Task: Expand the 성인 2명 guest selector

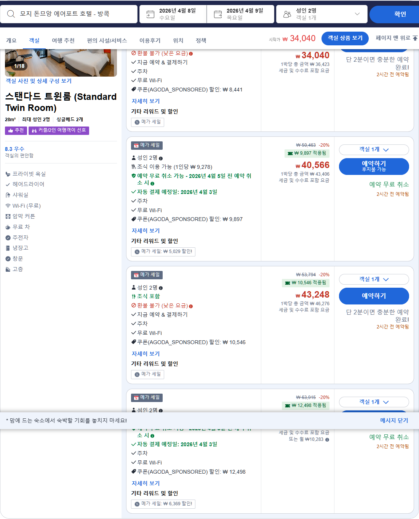Action: tap(322, 14)
